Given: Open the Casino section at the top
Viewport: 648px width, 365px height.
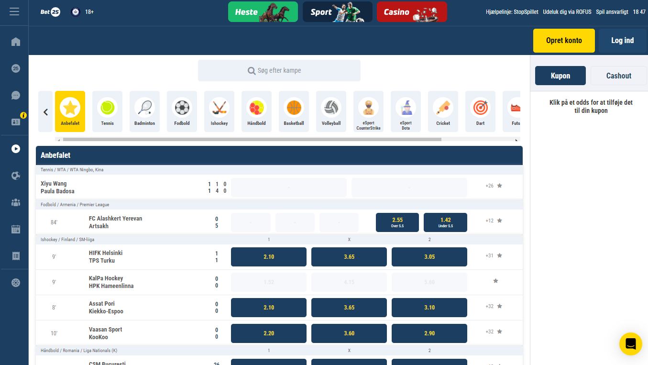Looking at the screenshot, I should (412, 12).
